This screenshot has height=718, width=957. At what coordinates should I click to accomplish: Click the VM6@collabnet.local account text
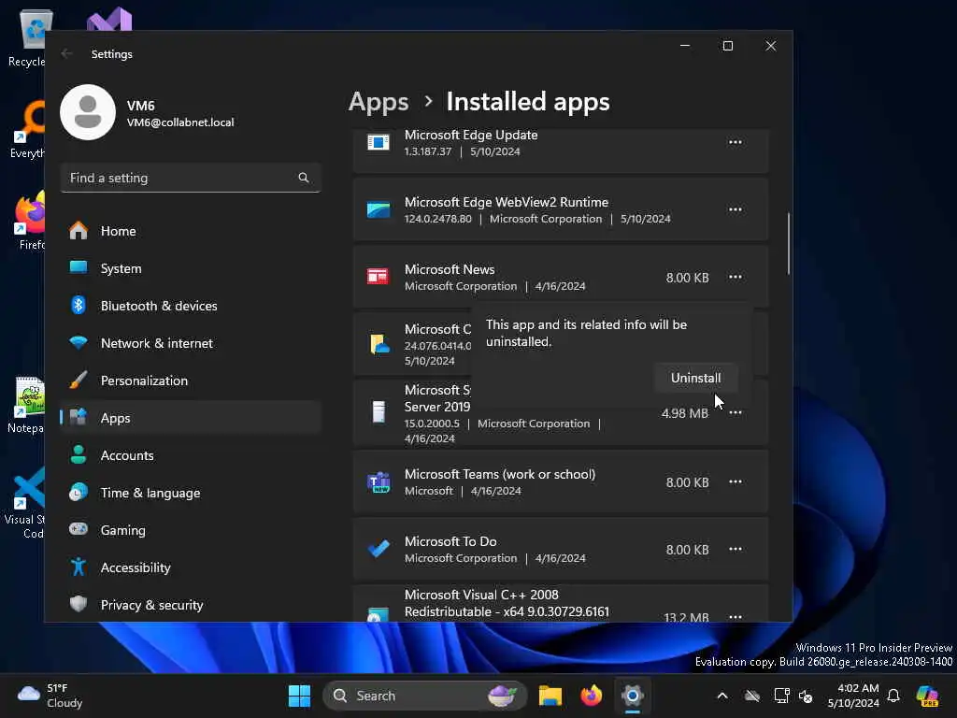(x=180, y=122)
